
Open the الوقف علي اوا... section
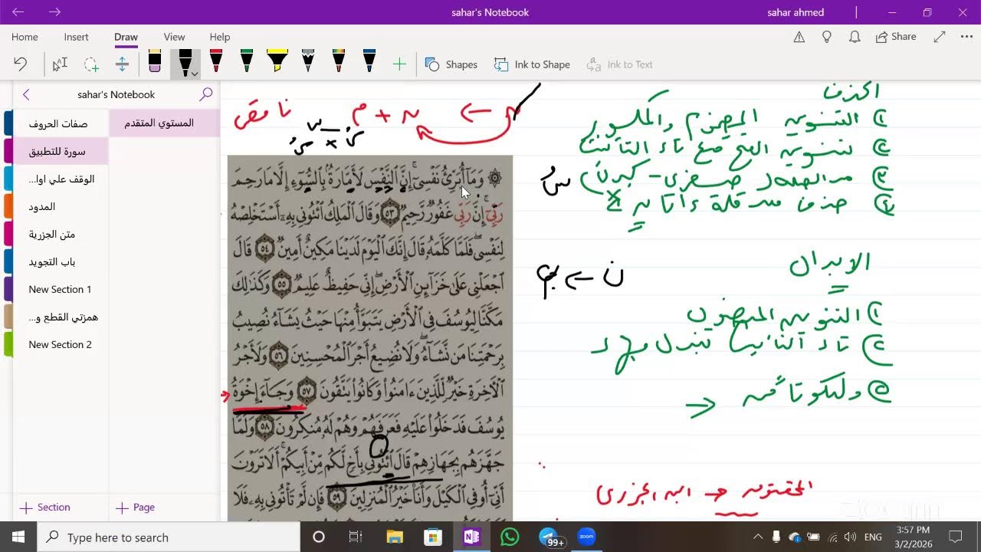(61, 179)
